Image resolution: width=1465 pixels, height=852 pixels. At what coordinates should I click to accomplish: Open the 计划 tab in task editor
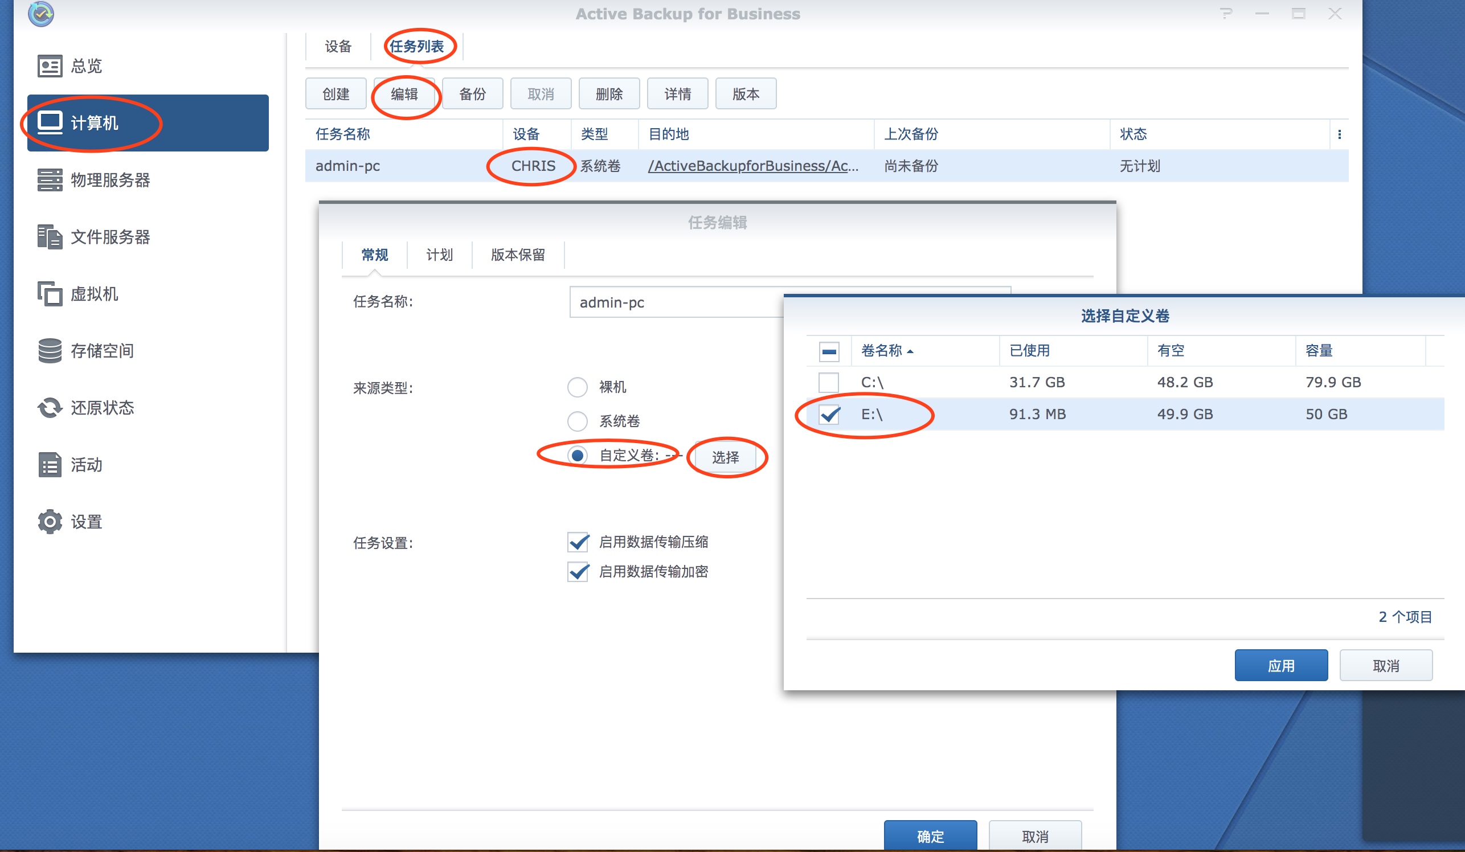click(x=440, y=255)
